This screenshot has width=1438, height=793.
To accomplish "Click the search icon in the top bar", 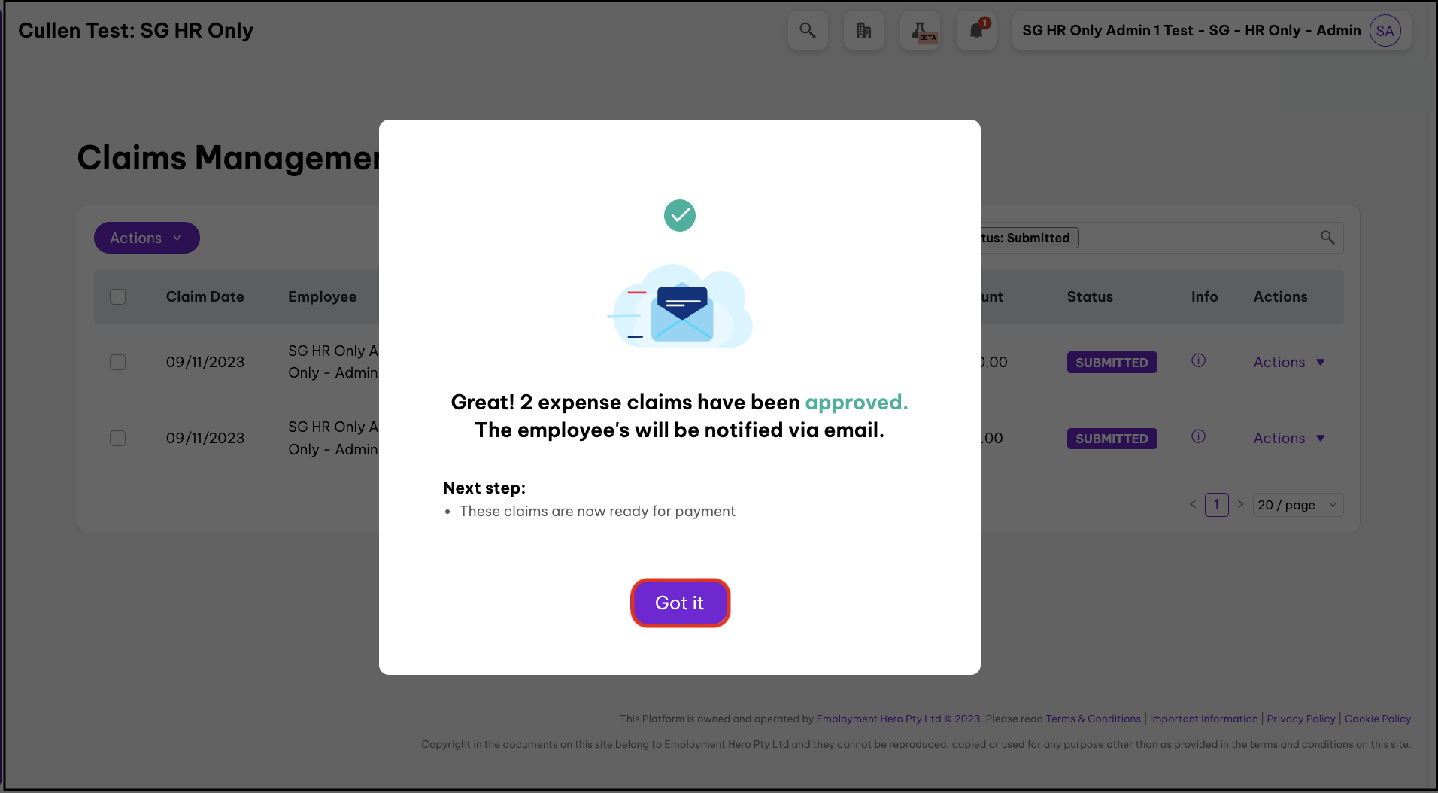I will tap(808, 31).
